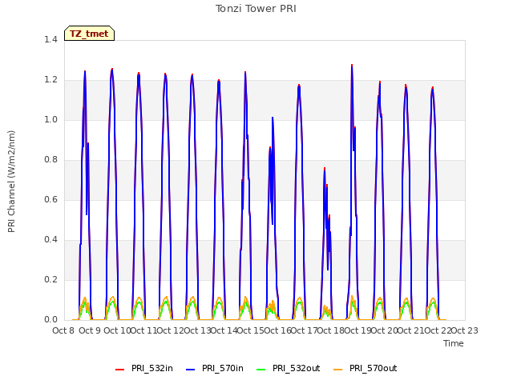
Task: Select the PRI_570in legend label
Action: 223,368
